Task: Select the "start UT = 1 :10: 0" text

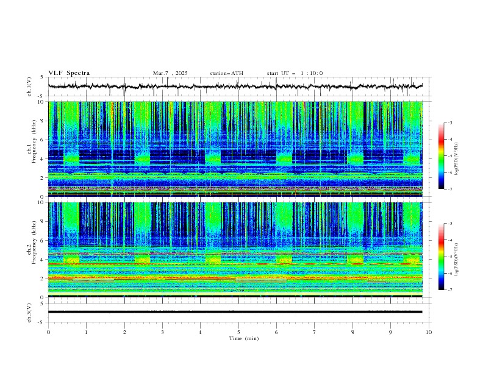Action: click(295, 73)
